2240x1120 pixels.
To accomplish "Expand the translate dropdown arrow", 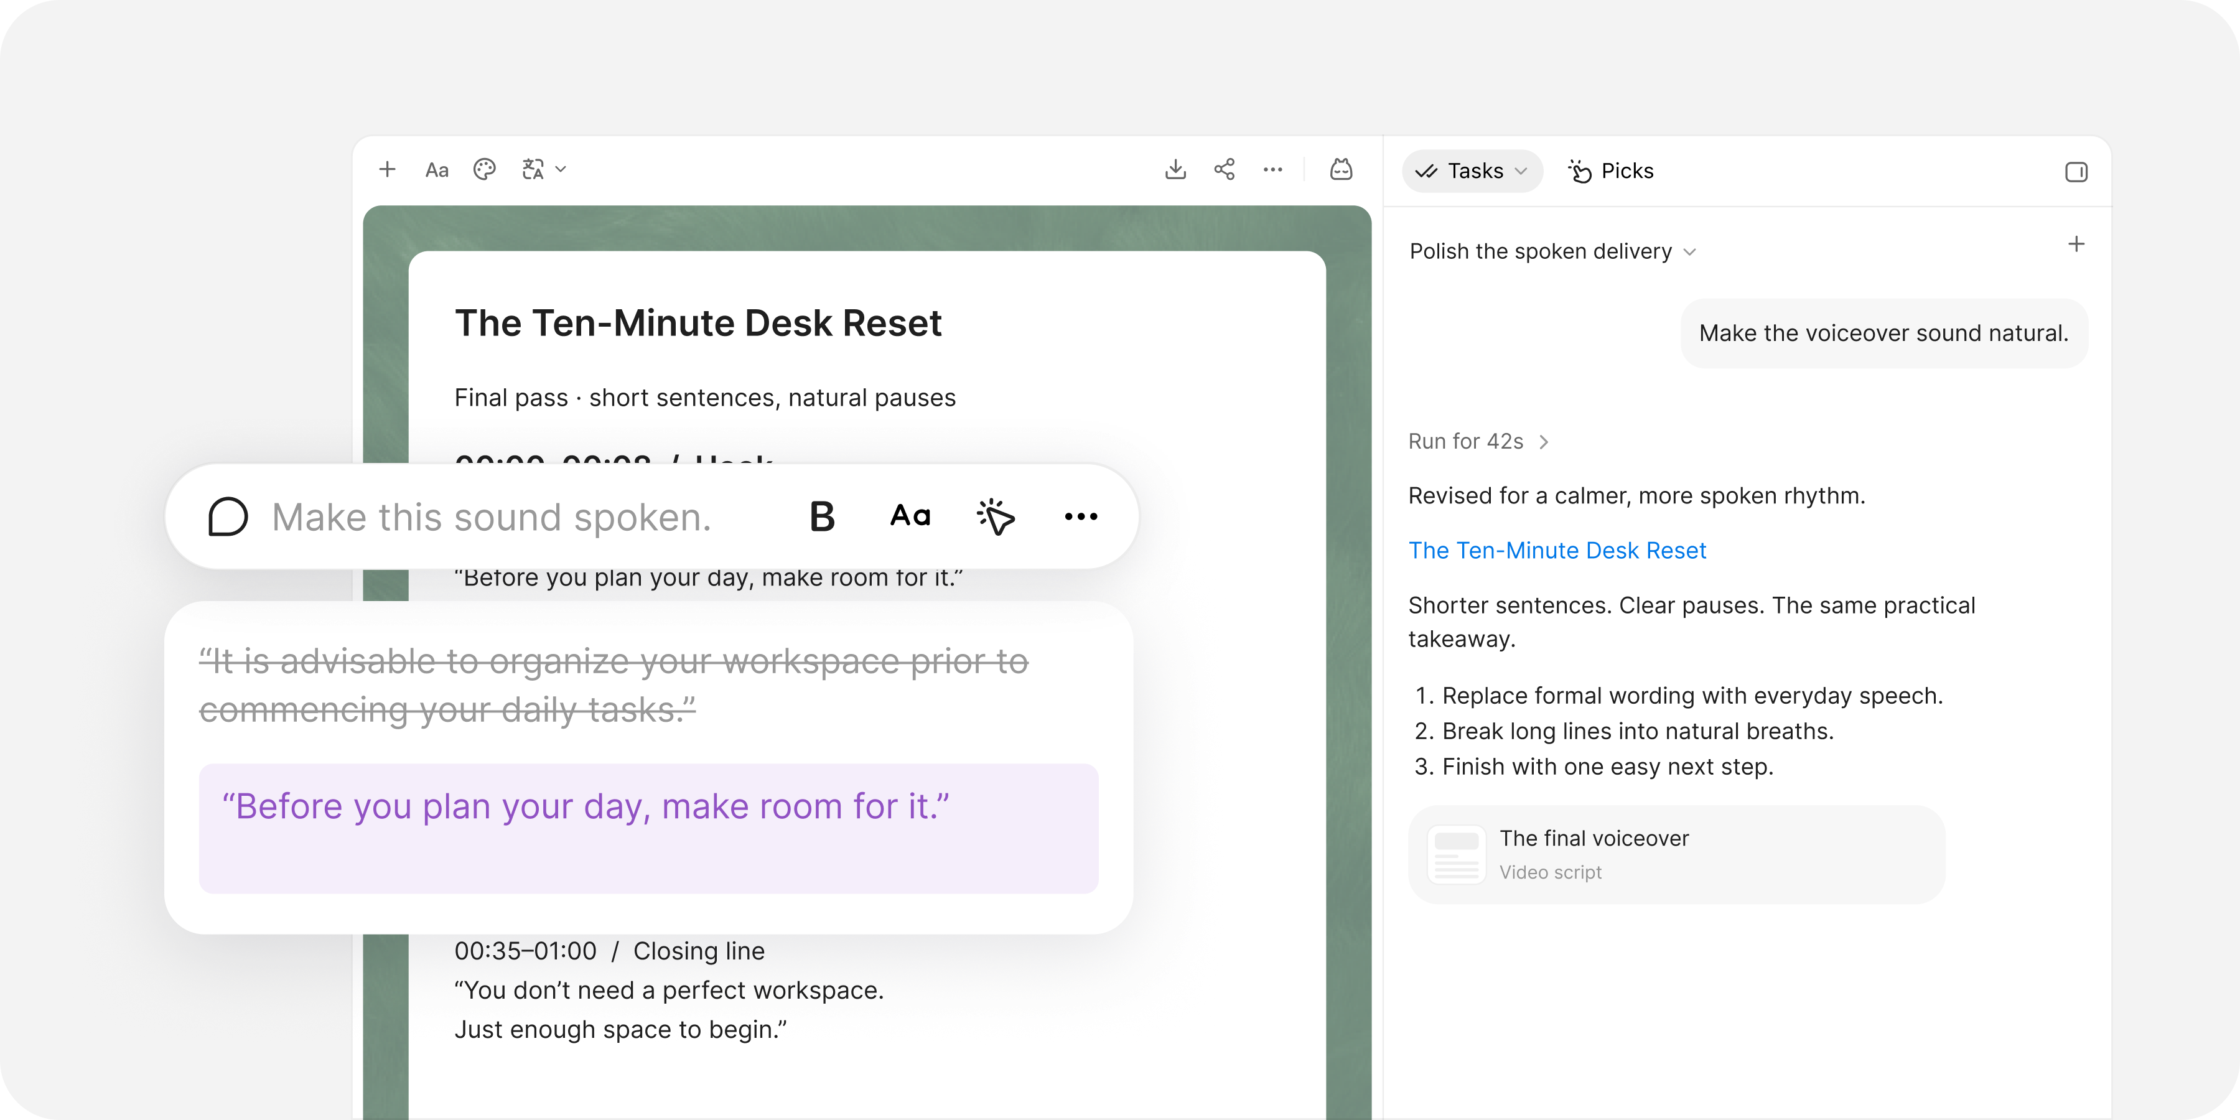I will 561,170.
